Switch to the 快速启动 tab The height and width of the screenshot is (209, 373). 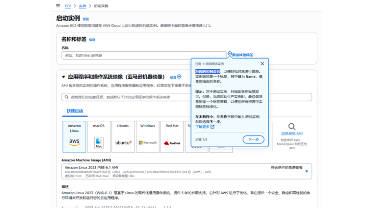pyautogui.click(x=75, y=111)
